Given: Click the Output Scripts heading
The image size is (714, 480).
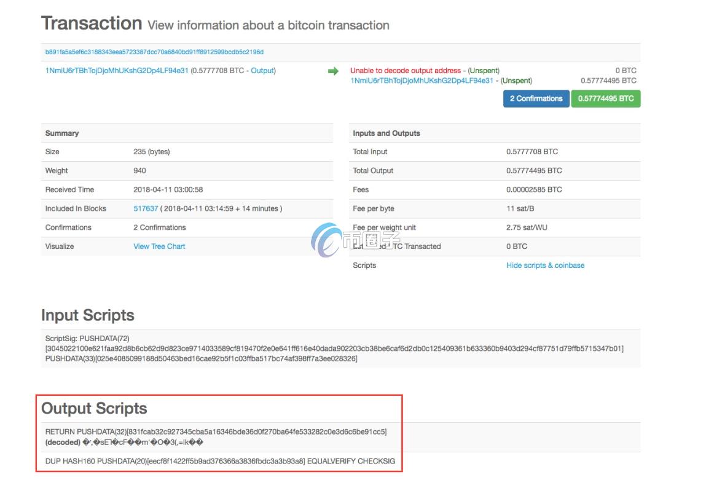Looking at the screenshot, I should [94, 409].
